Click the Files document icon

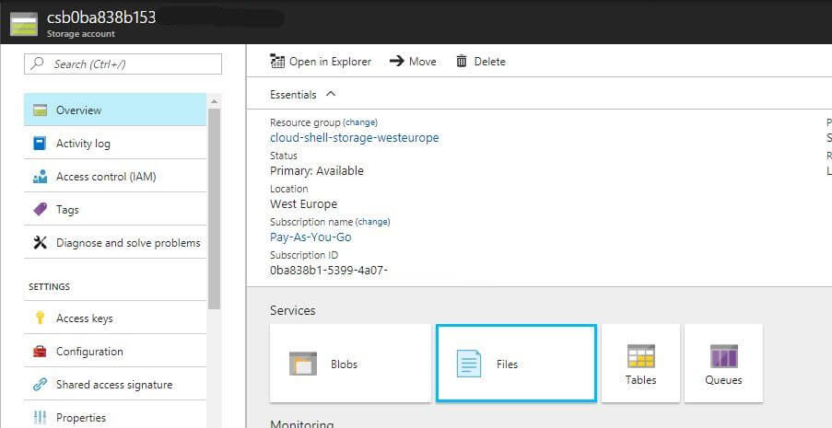point(469,364)
